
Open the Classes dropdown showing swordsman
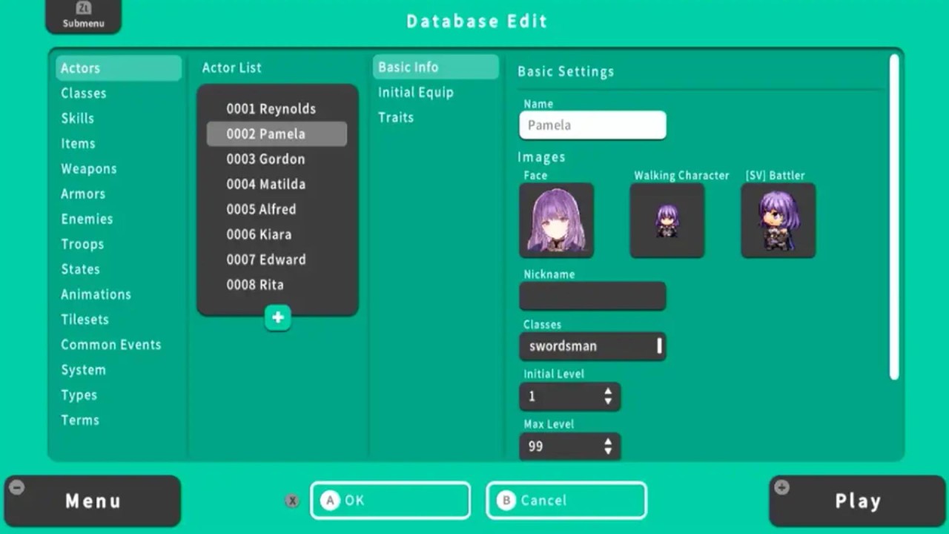[592, 346]
